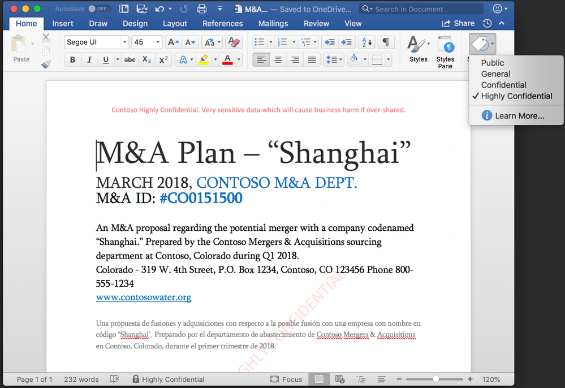565x388 pixels.
Task: Click the template icon in title bar
Action: [x=124, y=9]
